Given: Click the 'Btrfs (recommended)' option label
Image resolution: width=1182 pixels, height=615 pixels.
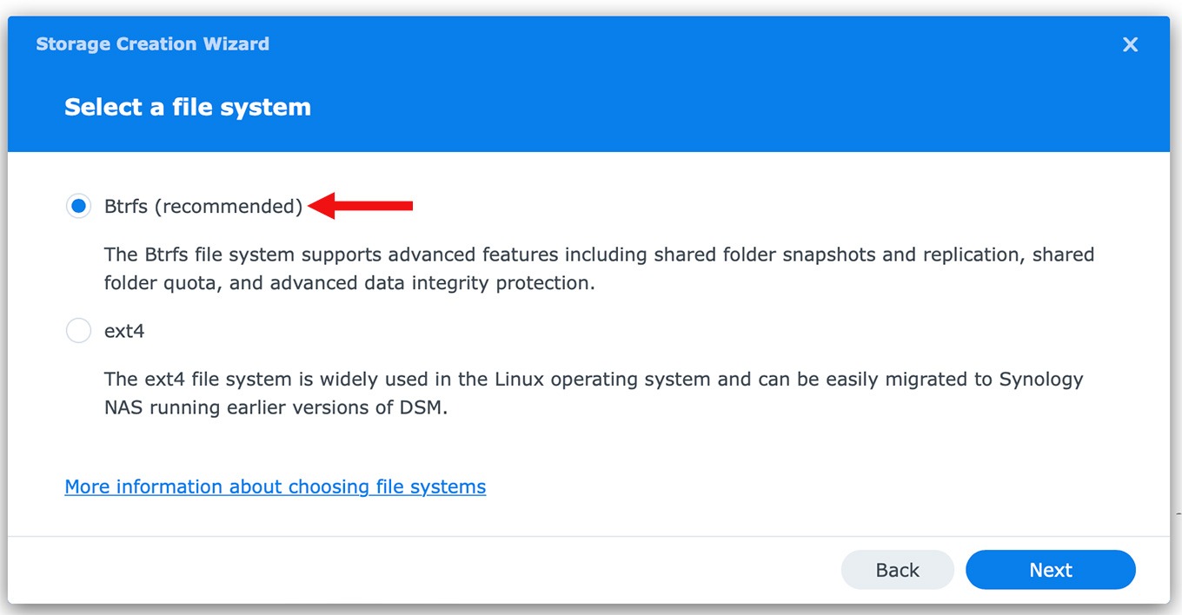Looking at the screenshot, I should coord(203,206).
